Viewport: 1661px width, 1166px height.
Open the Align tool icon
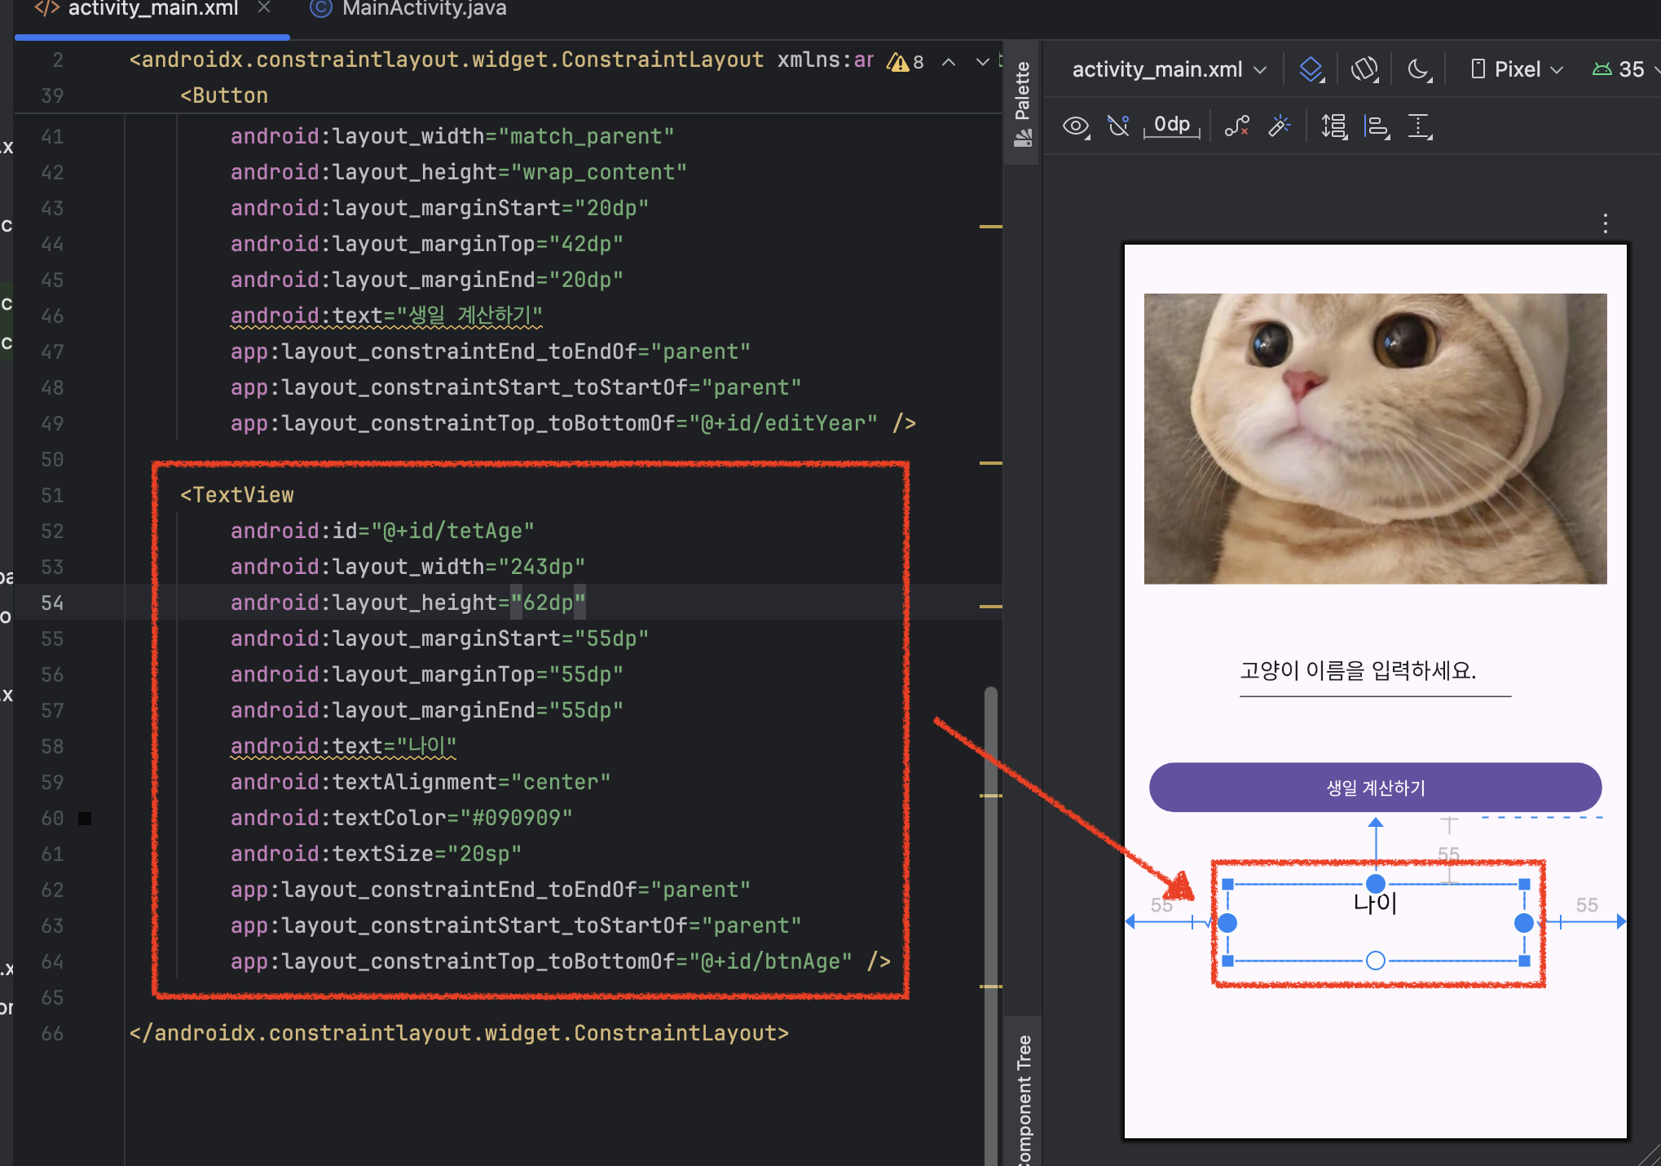click(1377, 126)
